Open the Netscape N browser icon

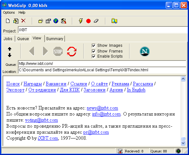pos(145,52)
